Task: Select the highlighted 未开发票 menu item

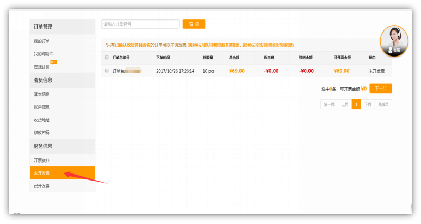Action: point(42,173)
